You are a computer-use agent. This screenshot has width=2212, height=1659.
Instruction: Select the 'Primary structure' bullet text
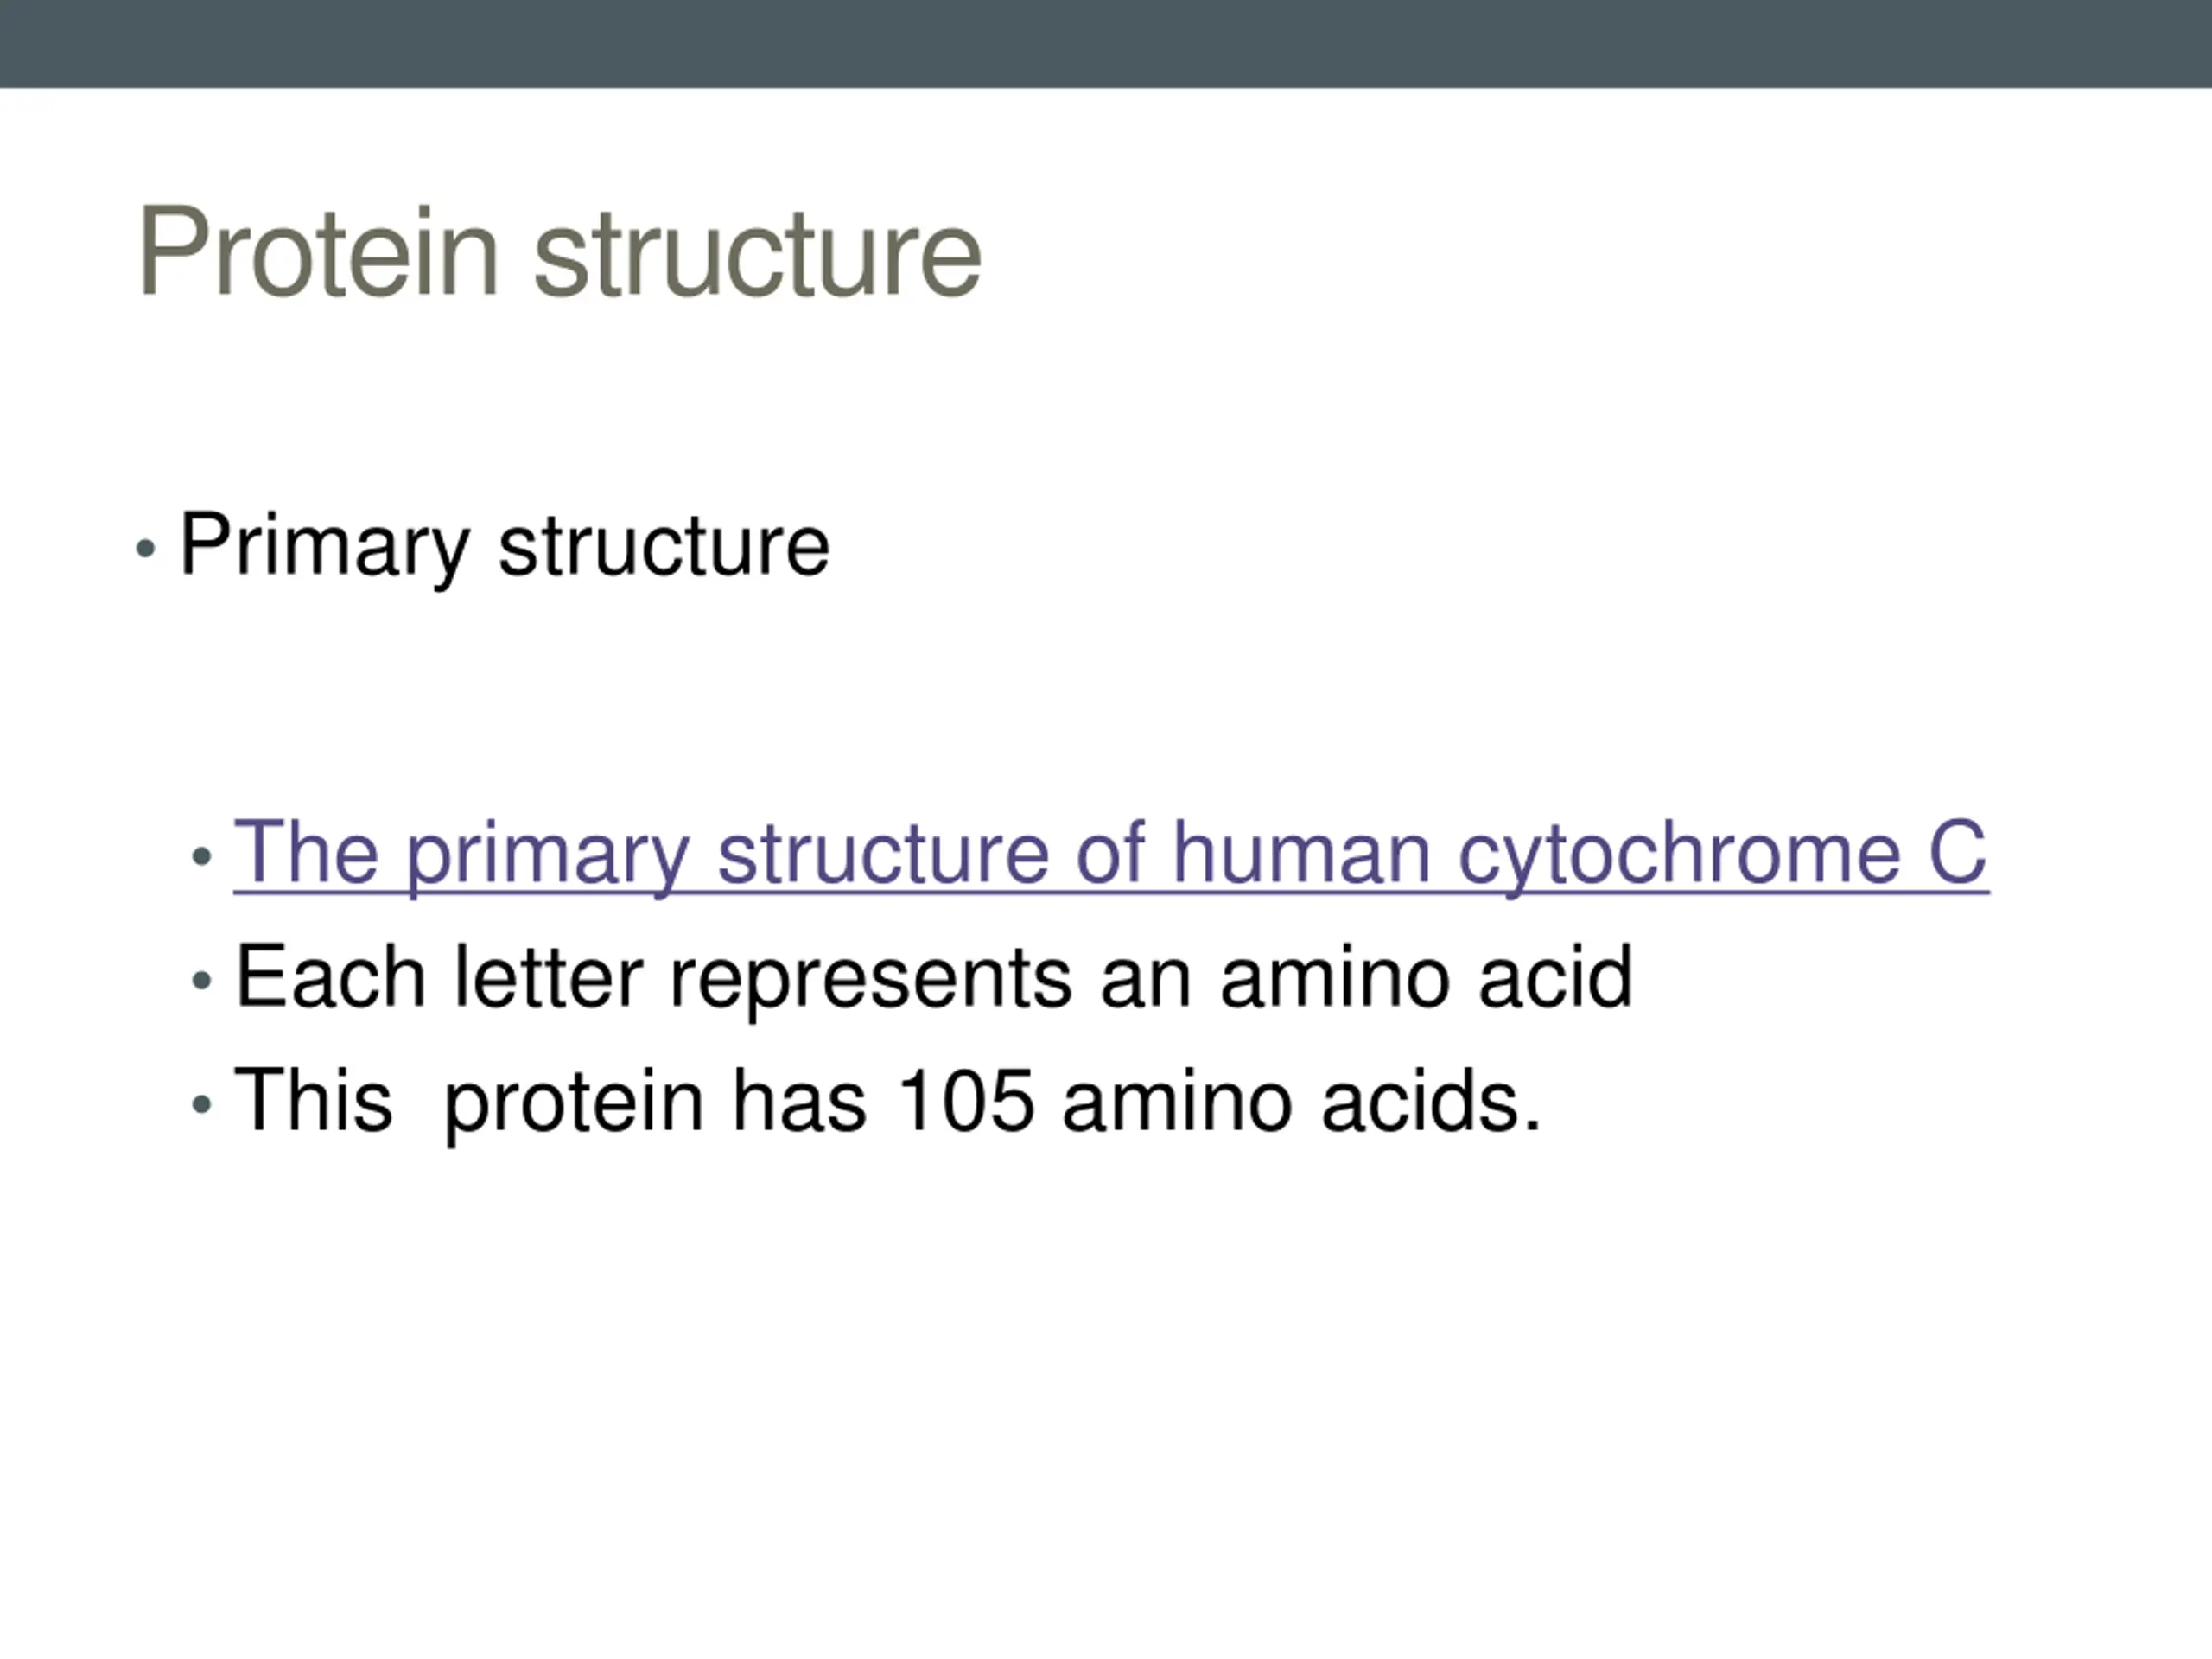504,547
